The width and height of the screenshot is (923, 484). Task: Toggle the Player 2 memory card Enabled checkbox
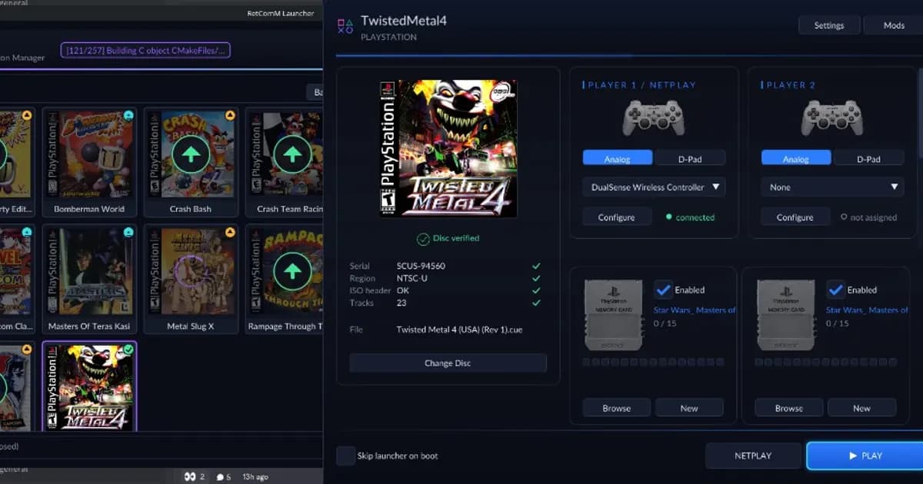835,290
